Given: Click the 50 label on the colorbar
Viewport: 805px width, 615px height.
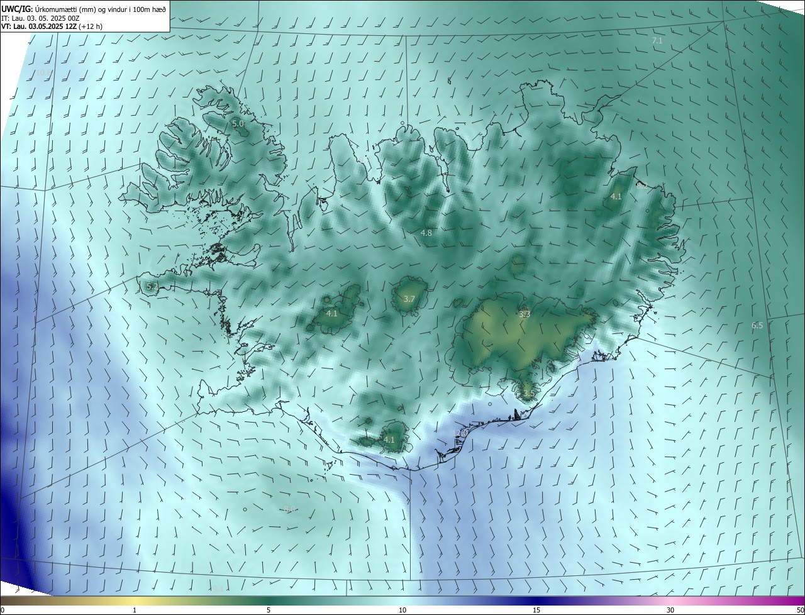Looking at the screenshot, I should pos(800,610).
